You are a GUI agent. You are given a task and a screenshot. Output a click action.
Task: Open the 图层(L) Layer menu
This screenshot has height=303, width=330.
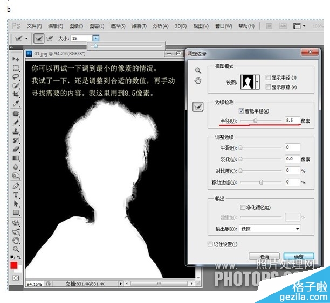(97, 26)
